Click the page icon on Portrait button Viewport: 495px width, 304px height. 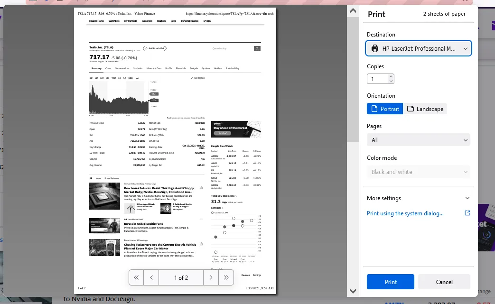click(x=374, y=109)
